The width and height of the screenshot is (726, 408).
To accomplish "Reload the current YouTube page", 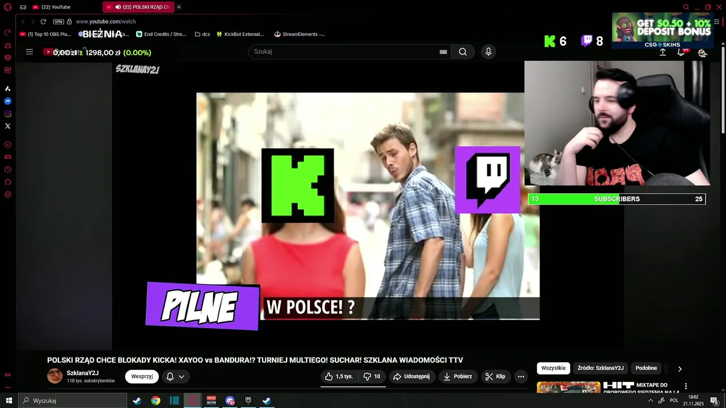I will tap(43, 22).
